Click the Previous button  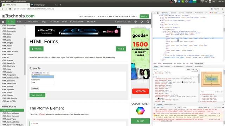point(37,49)
